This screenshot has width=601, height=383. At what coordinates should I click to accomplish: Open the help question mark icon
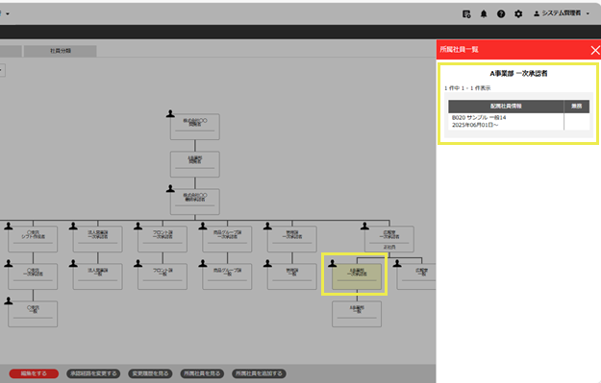click(x=501, y=14)
